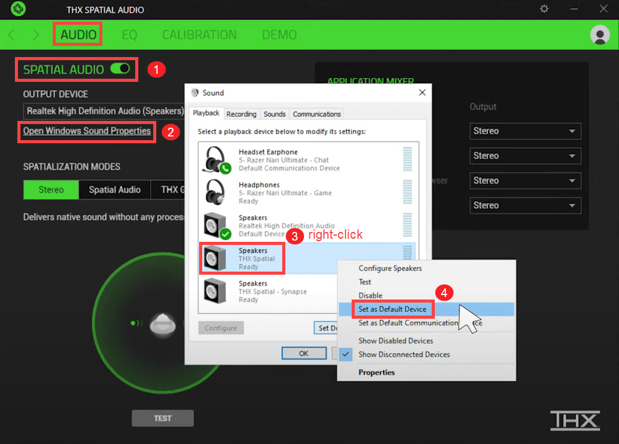This screenshot has height=444, width=619.
Task: Choose Spatial Audio spatialization mode
Action: point(115,190)
